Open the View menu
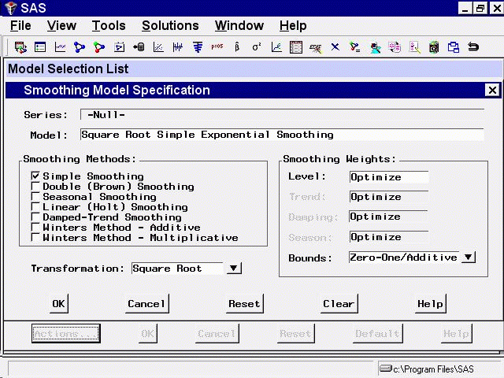Viewport: 504px width, 378px height. [61, 26]
